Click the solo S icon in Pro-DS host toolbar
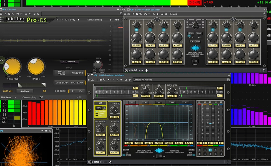 (9, 14)
